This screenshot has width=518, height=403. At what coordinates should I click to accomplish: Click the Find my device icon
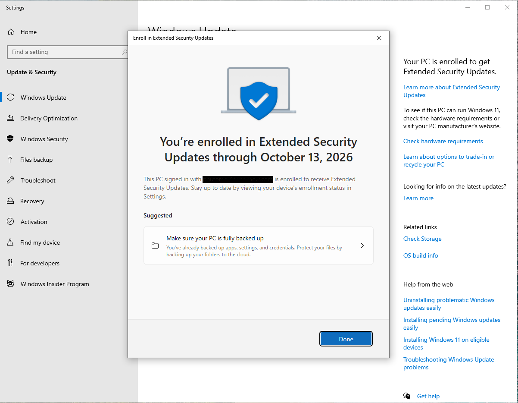point(10,242)
